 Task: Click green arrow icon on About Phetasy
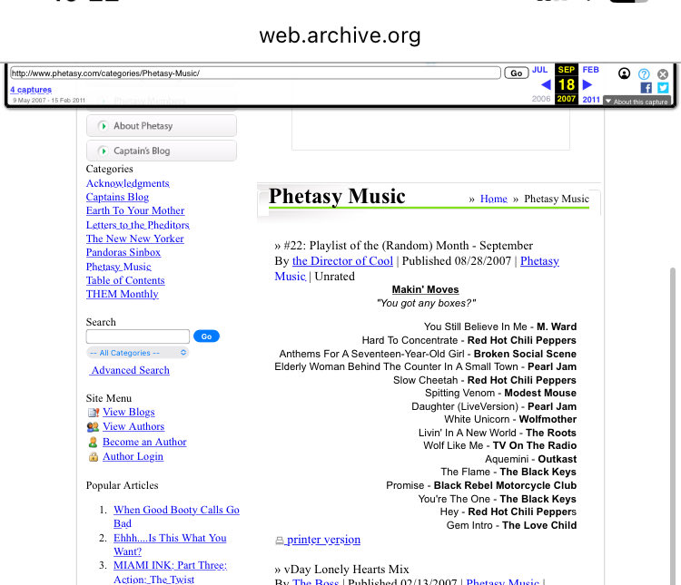[103, 126]
